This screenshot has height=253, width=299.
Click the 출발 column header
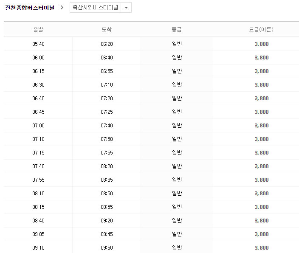point(38,30)
